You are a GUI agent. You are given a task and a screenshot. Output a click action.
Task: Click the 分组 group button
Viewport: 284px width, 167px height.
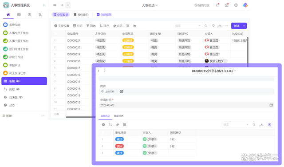point(78,26)
